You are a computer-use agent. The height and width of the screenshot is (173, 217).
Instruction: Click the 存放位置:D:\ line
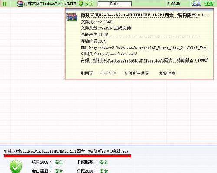click(x=93, y=42)
